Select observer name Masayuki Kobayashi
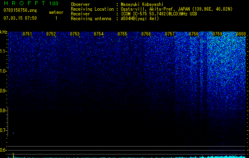 pos(142,4)
